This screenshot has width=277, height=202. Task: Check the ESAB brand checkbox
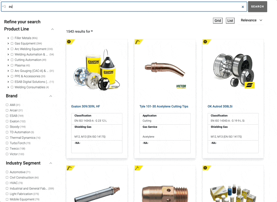7,116
